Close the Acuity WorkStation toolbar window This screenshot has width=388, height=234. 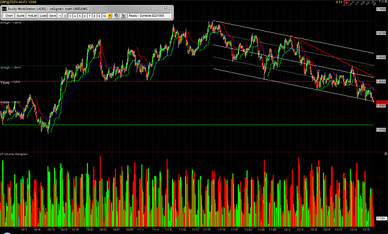[x=166, y=8]
